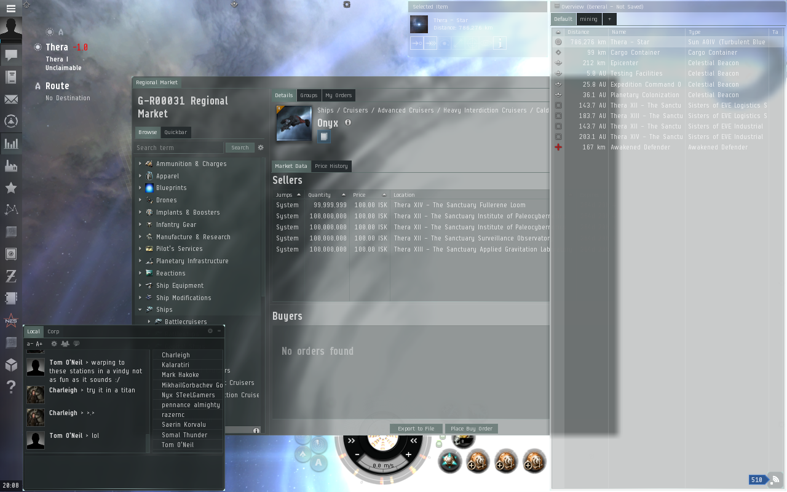
Task: Click the approach icon in Selected Item
Action: (x=417, y=43)
